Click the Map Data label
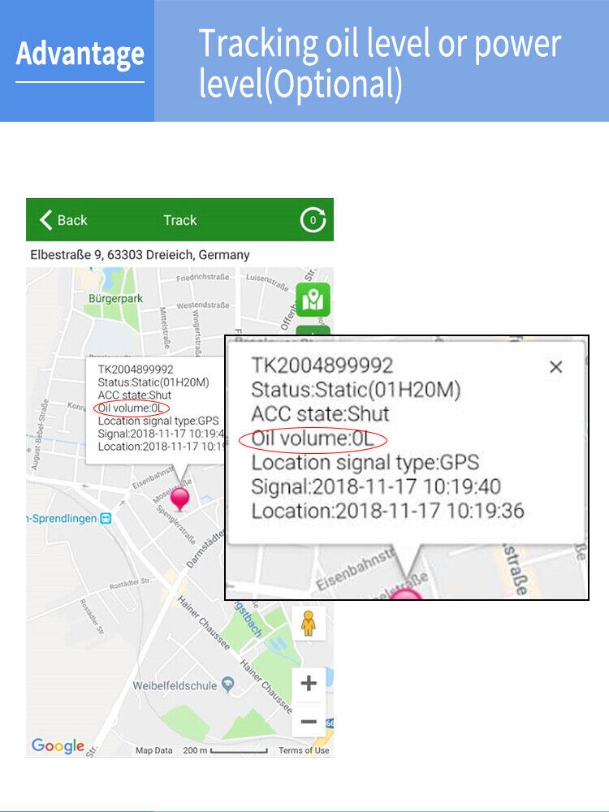 pyautogui.click(x=153, y=750)
